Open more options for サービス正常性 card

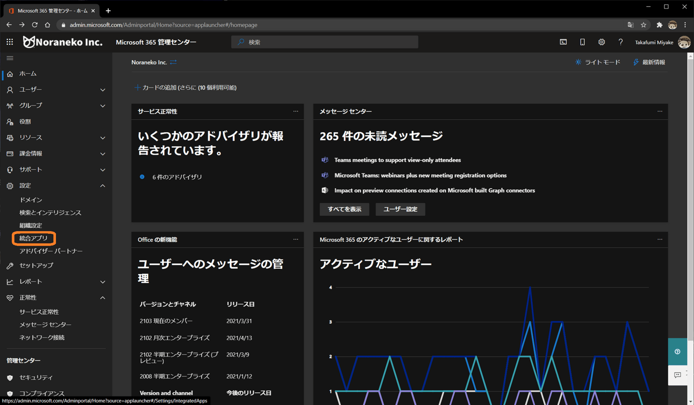[x=296, y=111]
